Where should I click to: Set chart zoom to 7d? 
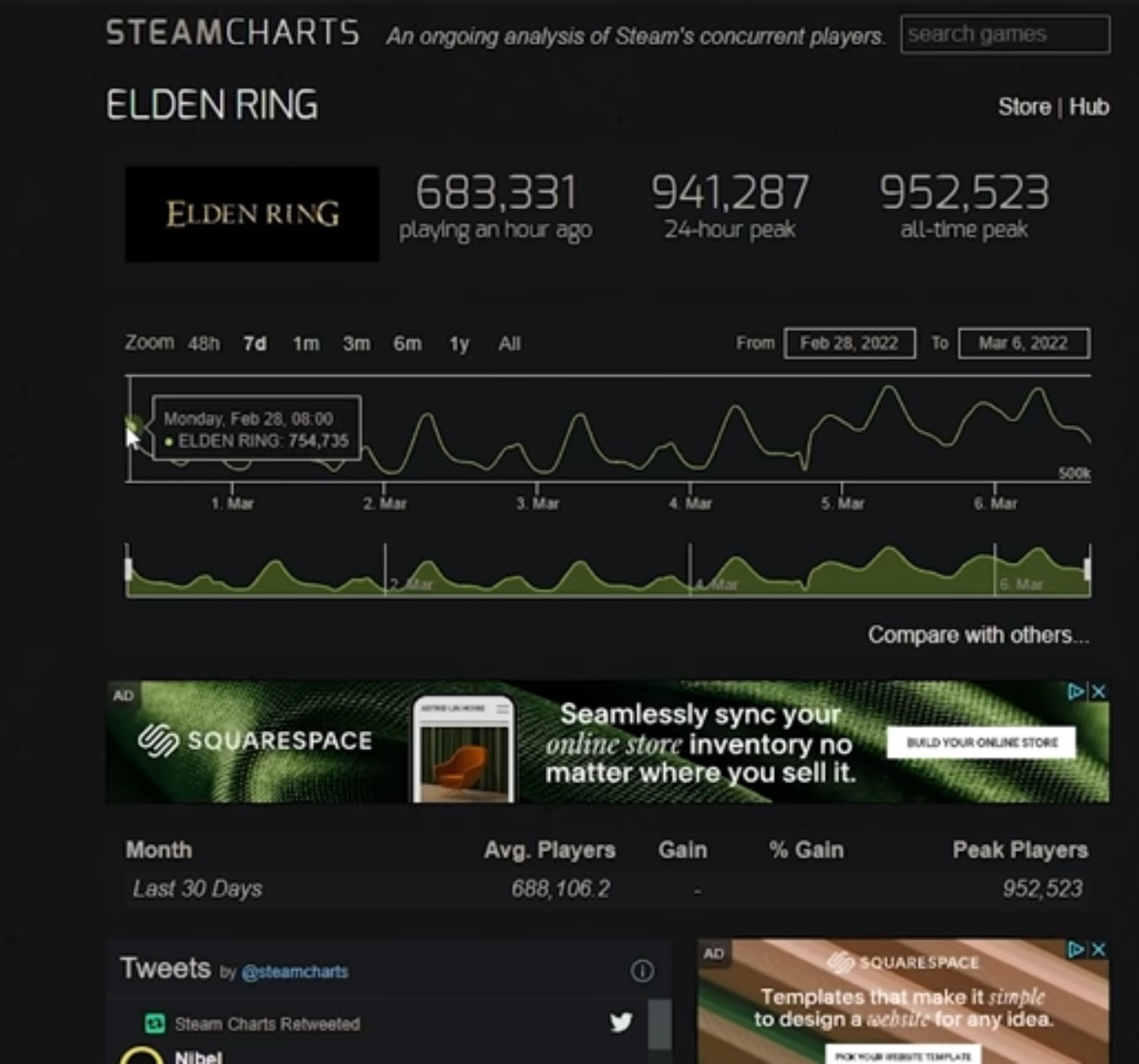click(x=254, y=344)
